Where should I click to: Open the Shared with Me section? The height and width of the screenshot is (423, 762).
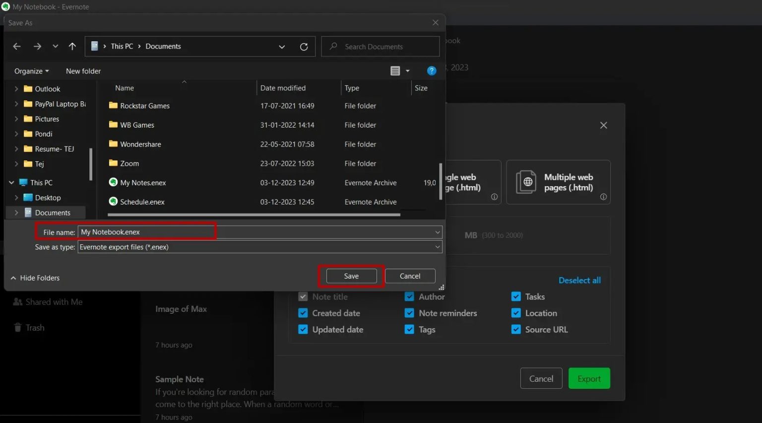53,301
